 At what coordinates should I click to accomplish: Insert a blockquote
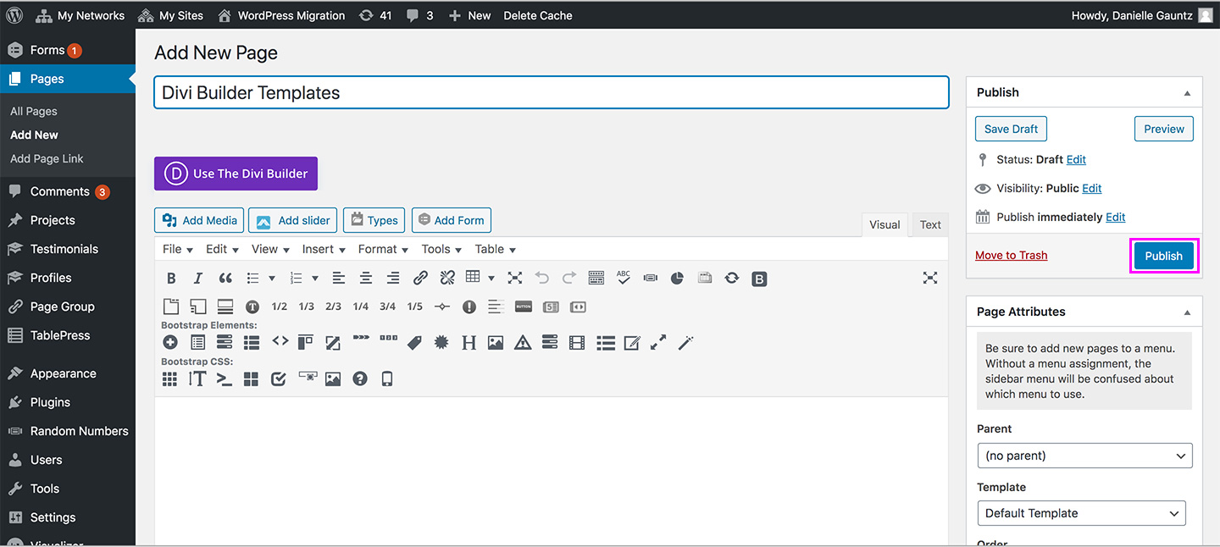(x=225, y=277)
